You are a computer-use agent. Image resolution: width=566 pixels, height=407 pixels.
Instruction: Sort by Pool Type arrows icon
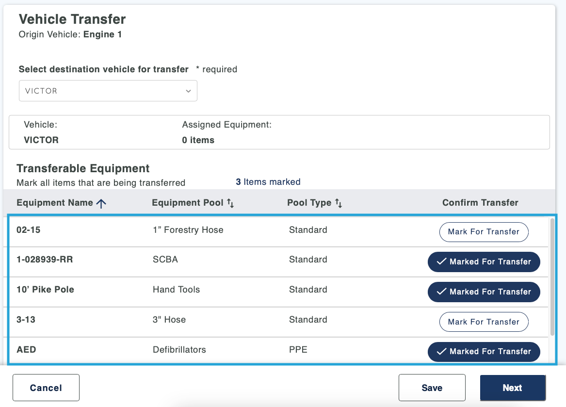(338, 203)
